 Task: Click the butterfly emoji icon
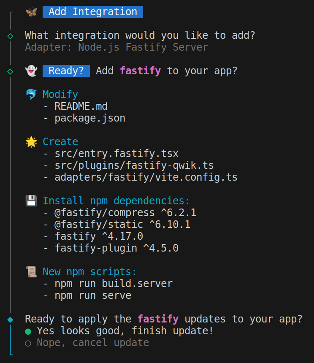click(x=31, y=12)
